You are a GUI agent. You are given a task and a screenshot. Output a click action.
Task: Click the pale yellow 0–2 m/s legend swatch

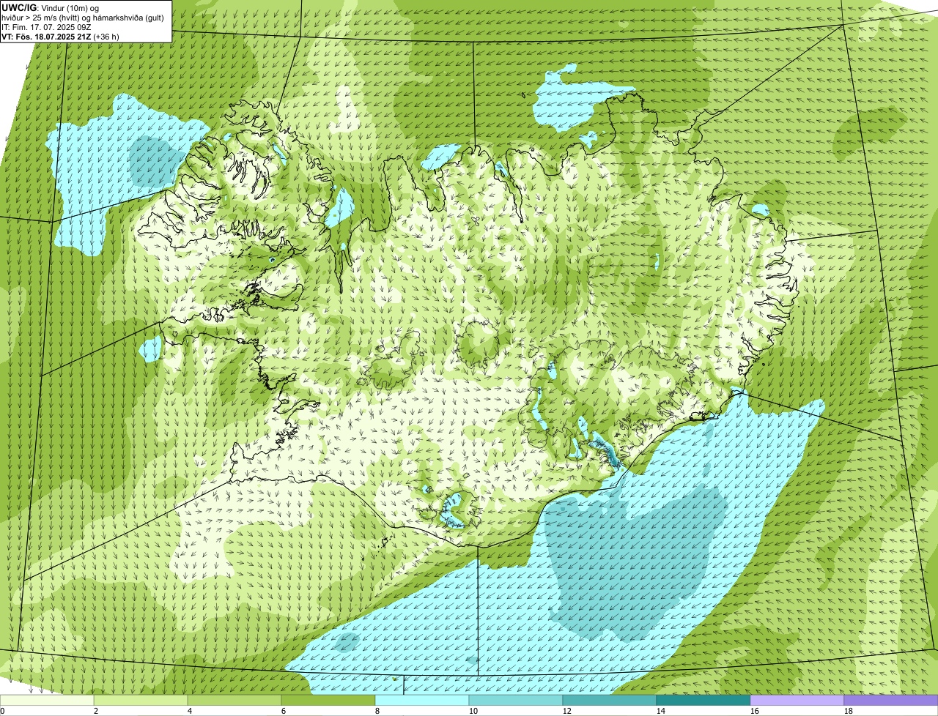(47, 701)
